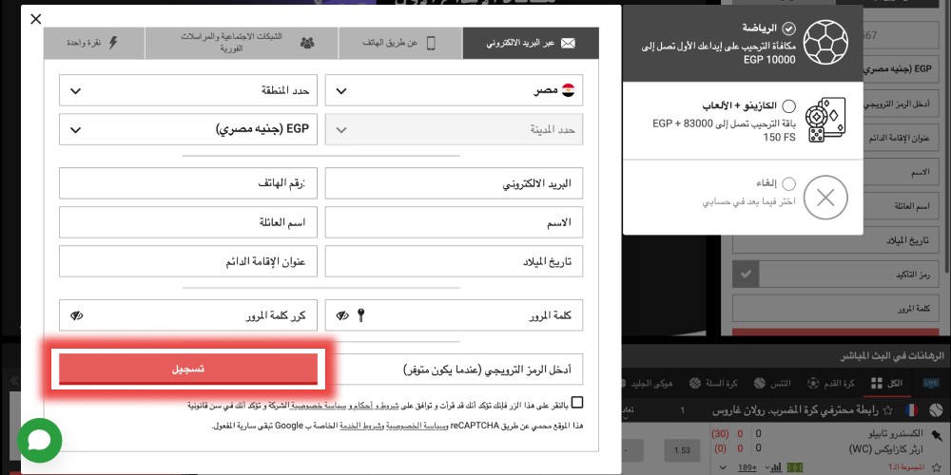The height and width of the screenshot is (475, 951).
Task: Focus the promo code أدخل الرمز الترويجي field in dialog
Action: [x=454, y=369]
